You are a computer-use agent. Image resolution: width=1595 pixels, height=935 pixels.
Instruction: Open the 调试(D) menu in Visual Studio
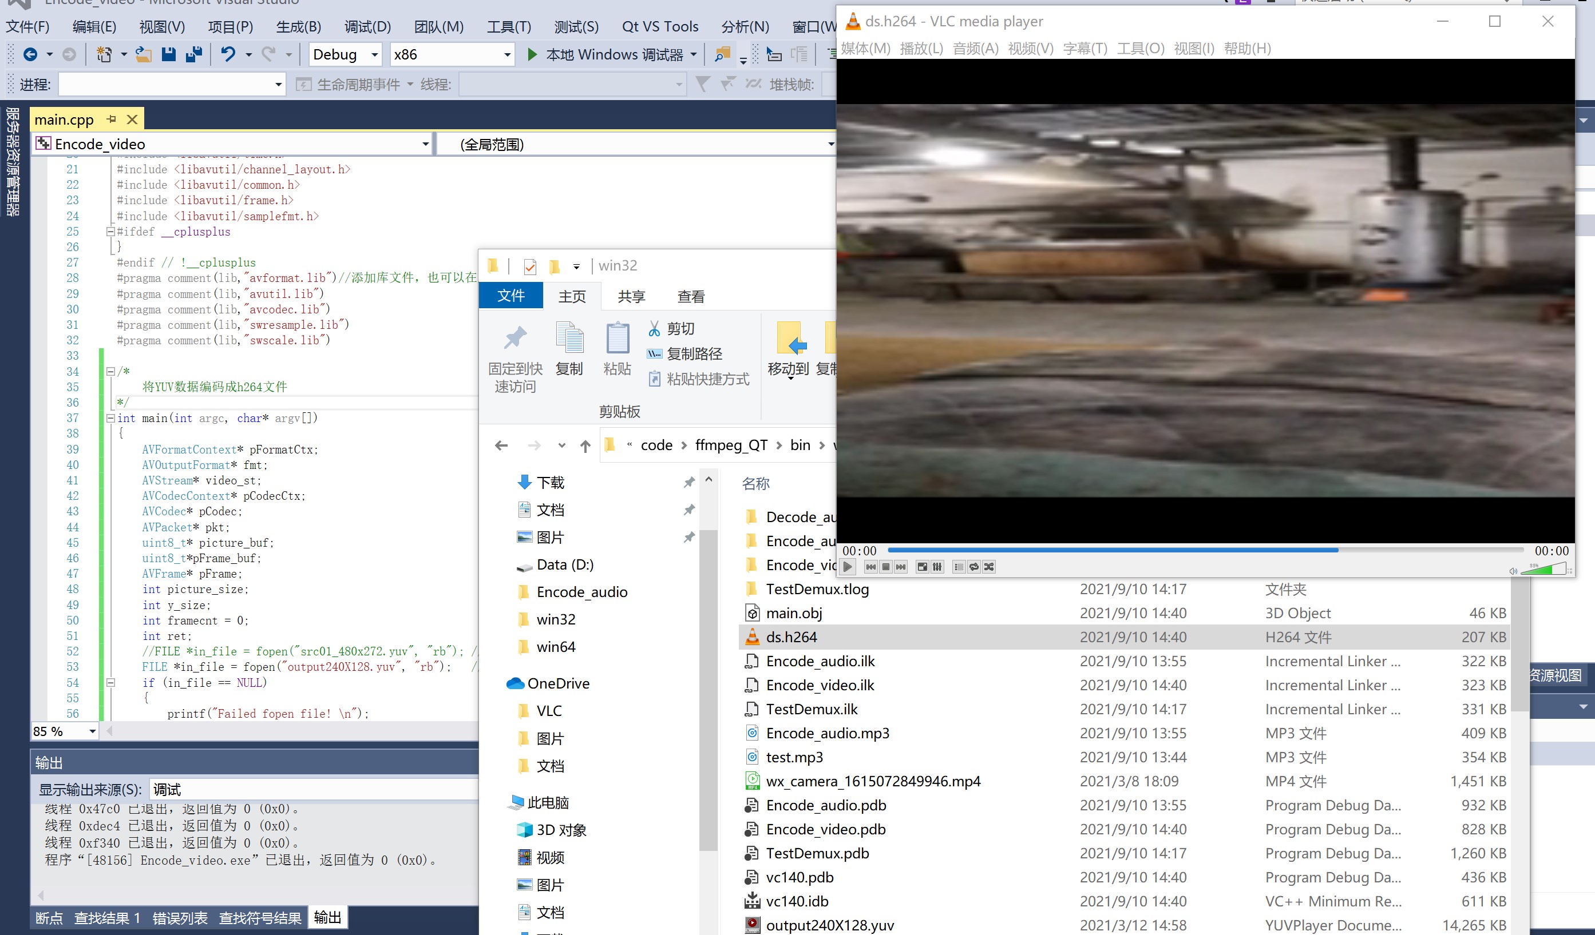pos(367,26)
